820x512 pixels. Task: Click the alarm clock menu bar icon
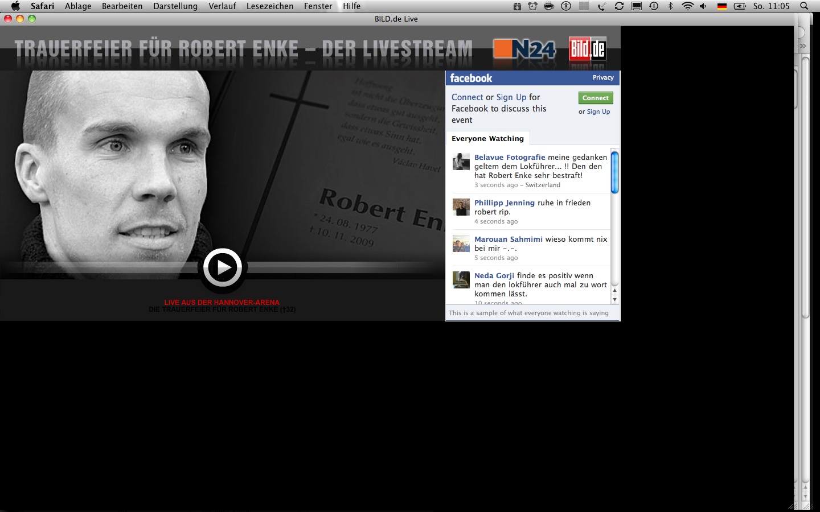[532, 6]
